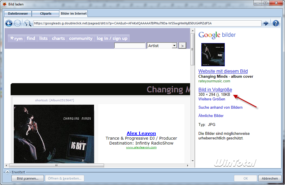Close the Bild laden window
The height and width of the screenshot is (185, 285).
(x=276, y=3)
